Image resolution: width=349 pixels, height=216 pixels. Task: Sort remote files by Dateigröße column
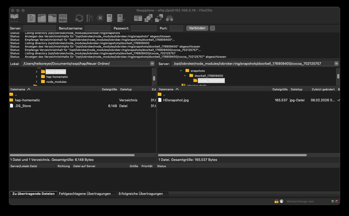tap(279, 89)
